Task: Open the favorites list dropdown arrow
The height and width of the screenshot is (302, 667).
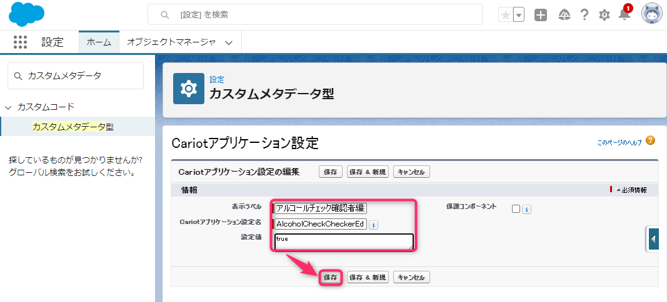Action: (519, 16)
